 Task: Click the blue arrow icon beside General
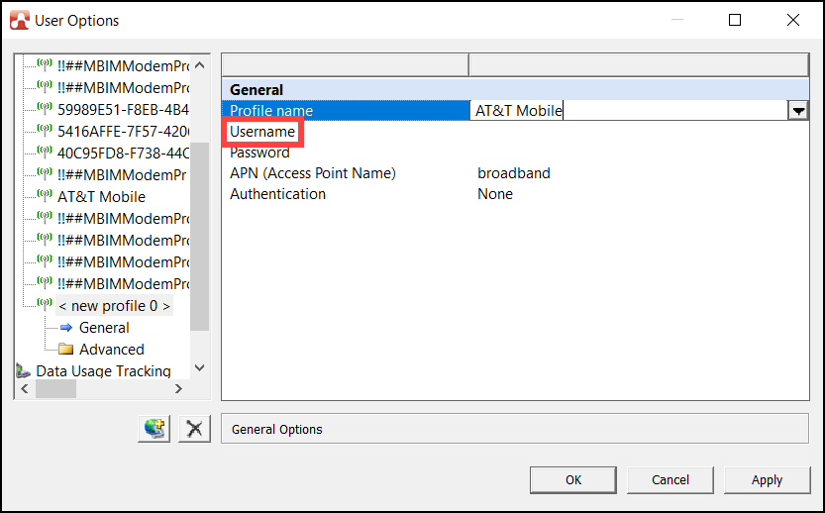[x=66, y=328]
